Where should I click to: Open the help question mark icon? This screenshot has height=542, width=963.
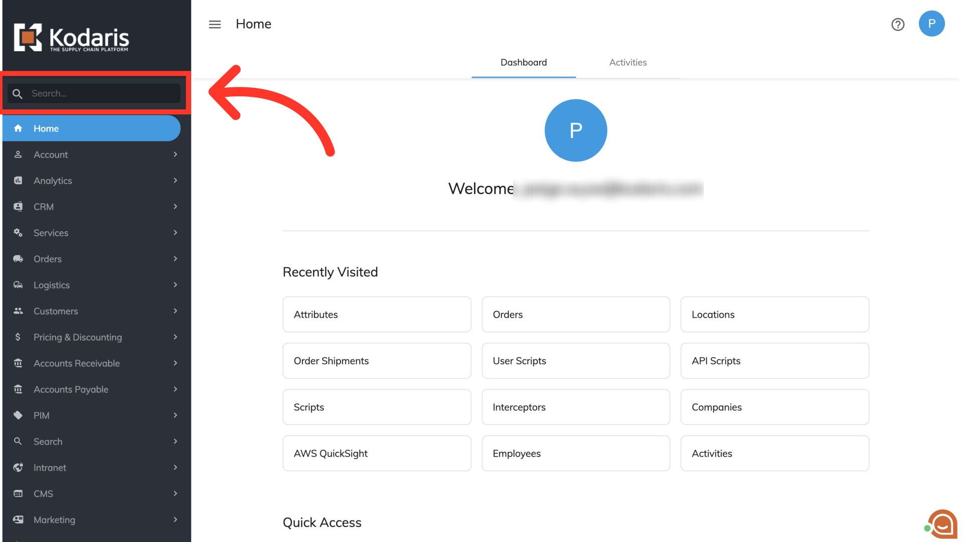[898, 24]
